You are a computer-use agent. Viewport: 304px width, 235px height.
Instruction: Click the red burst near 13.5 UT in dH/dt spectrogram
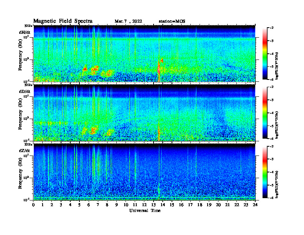pos(159,70)
